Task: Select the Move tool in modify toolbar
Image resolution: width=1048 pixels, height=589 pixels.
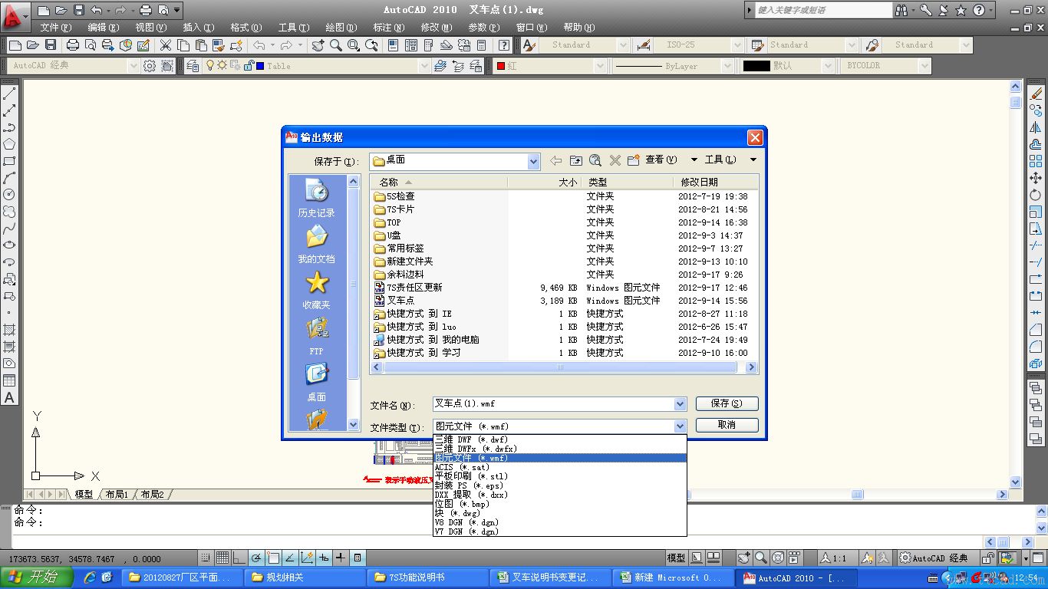Action: pos(1036,178)
